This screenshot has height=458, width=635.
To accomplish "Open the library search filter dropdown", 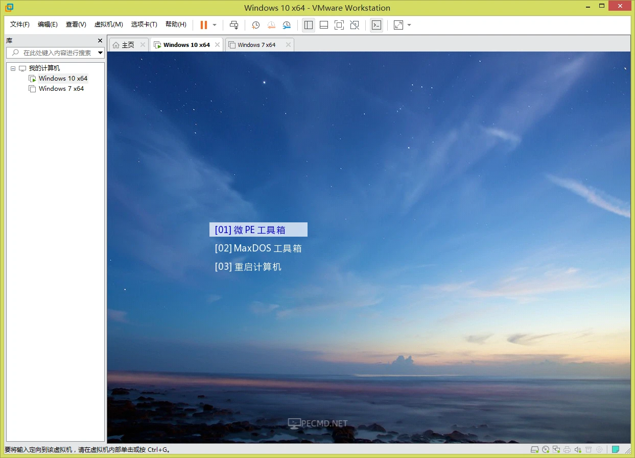I will [100, 53].
